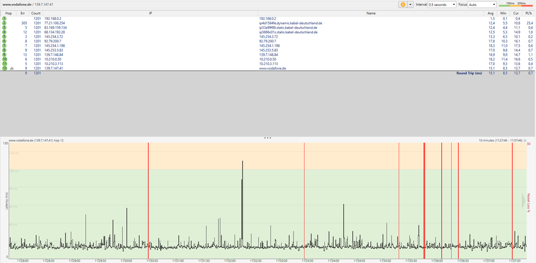Viewport: 536px width, 263px height.
Task: Click the three-dot splitter handle above graph
Action: pyautogui.click(x=267, y=137)
